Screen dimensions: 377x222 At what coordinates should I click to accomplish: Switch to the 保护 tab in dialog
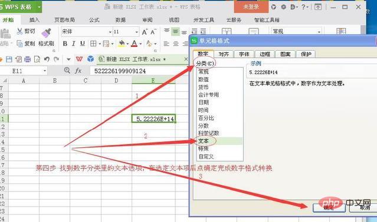[x=306, y=54]
